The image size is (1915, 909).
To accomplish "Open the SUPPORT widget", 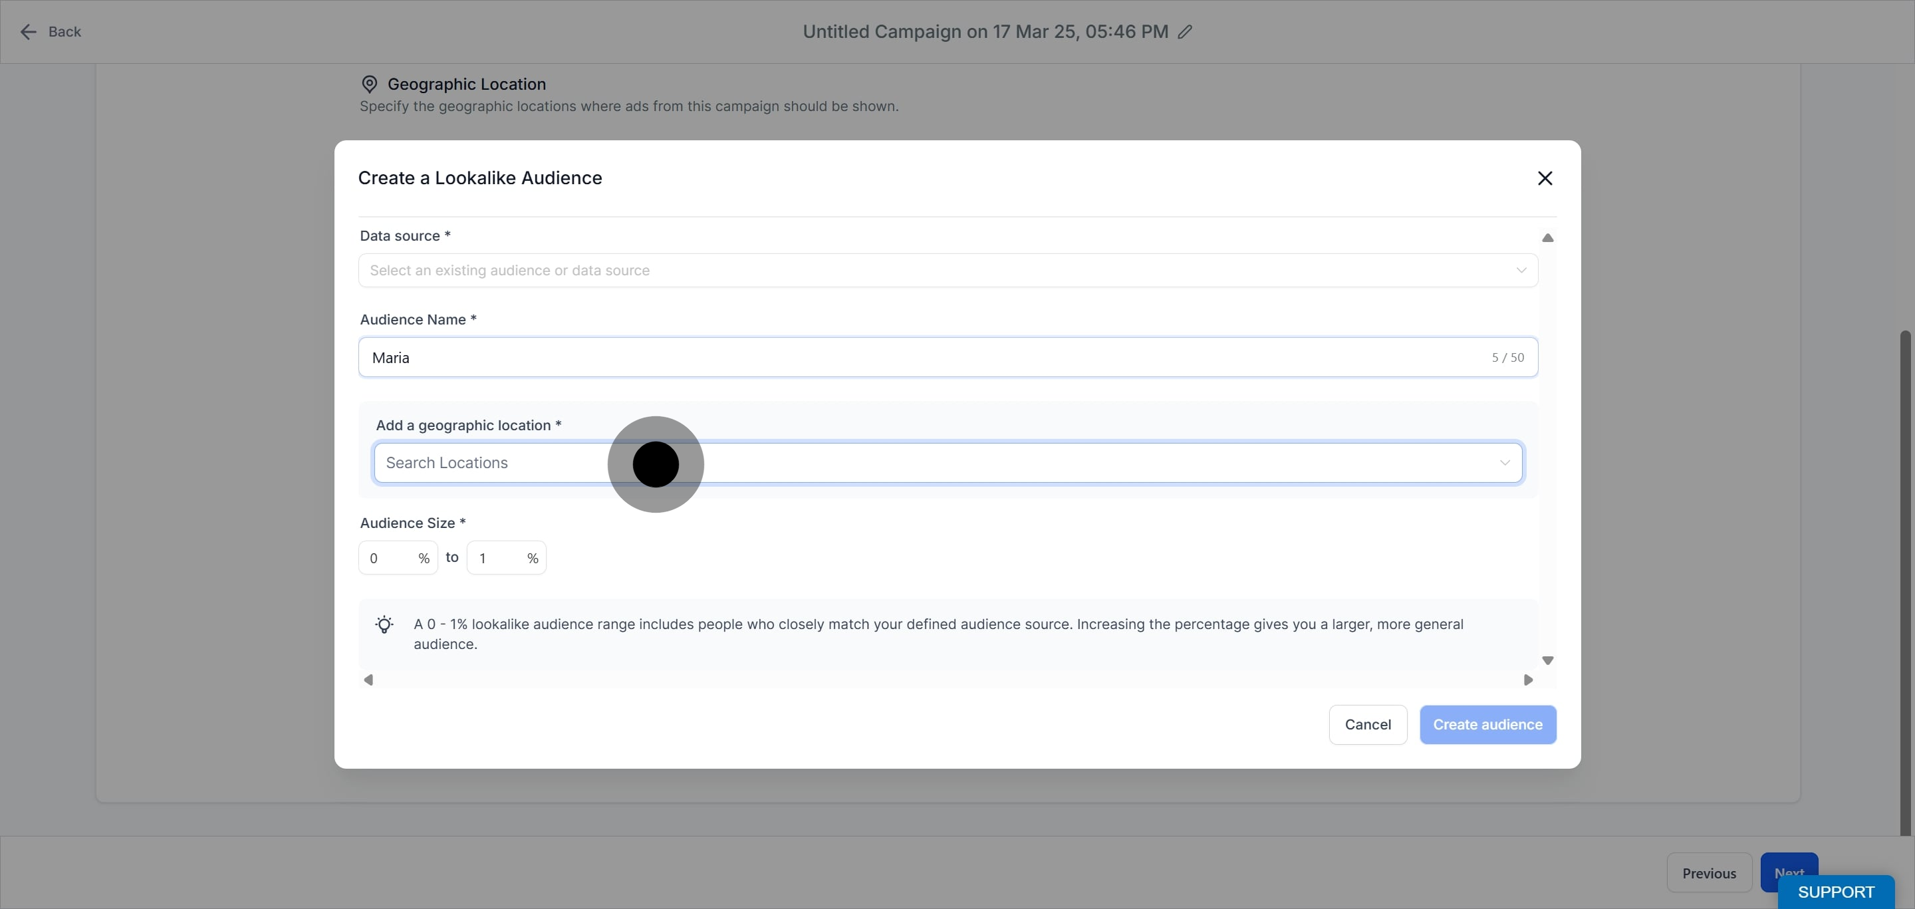I will click(x=1836, y=892).
